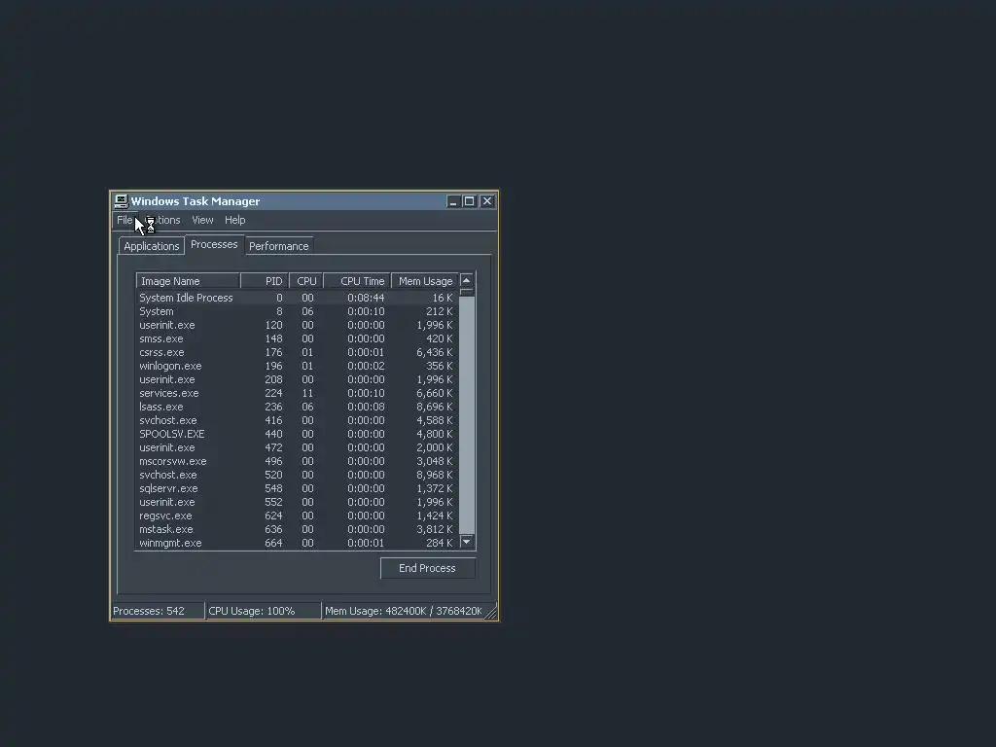Open the File menu
The height and width of the screenshot is (747, 996).
coord(124,220)
